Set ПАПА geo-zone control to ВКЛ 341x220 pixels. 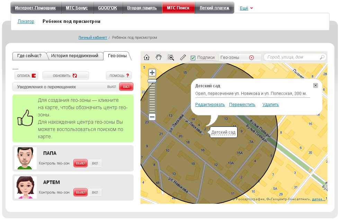95,163
